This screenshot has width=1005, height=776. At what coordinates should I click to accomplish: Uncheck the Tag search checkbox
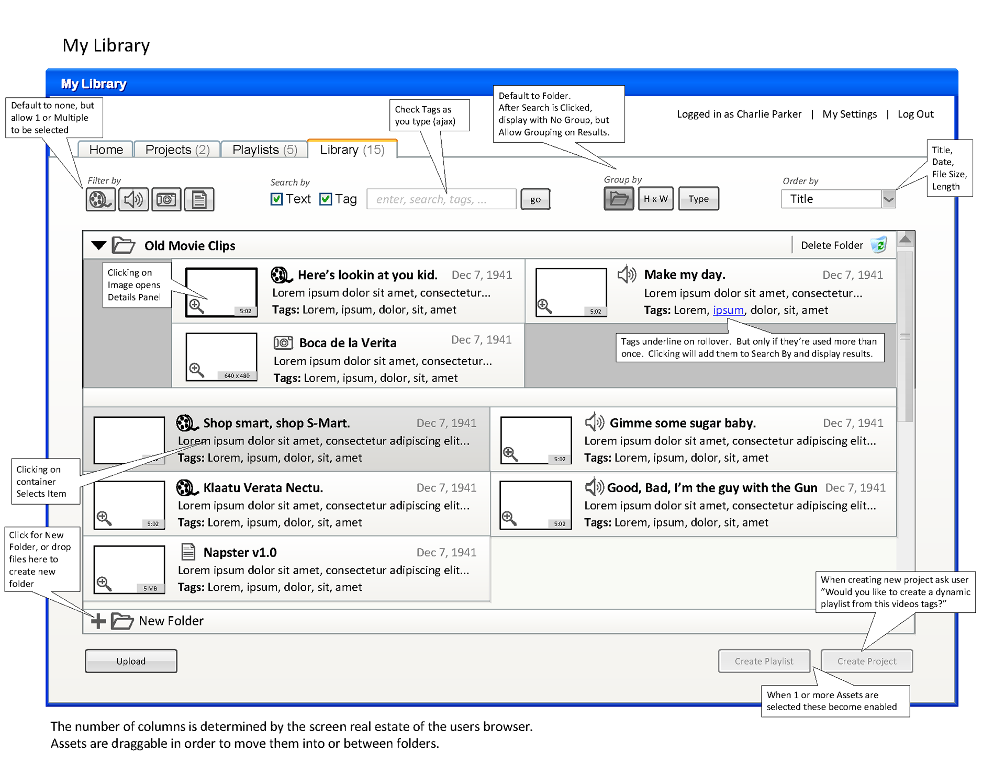[x=326, y=199]
